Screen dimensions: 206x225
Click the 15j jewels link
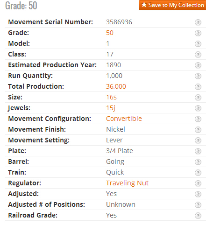coord(111,108)
